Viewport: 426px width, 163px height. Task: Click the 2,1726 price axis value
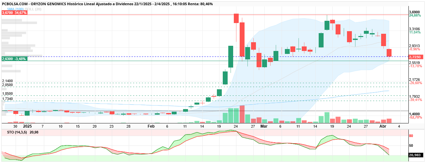415,80
